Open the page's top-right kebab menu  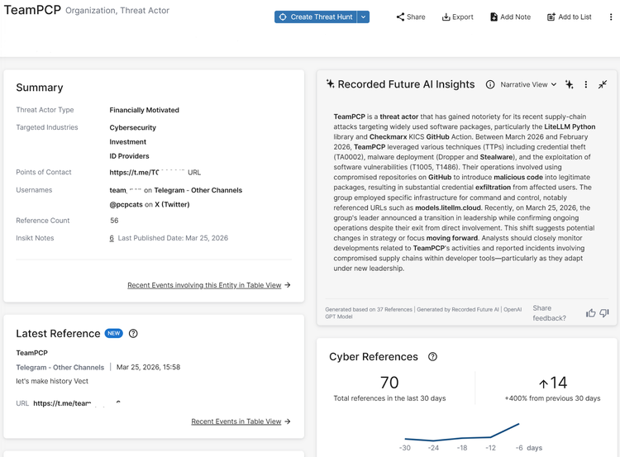[611, 17]
